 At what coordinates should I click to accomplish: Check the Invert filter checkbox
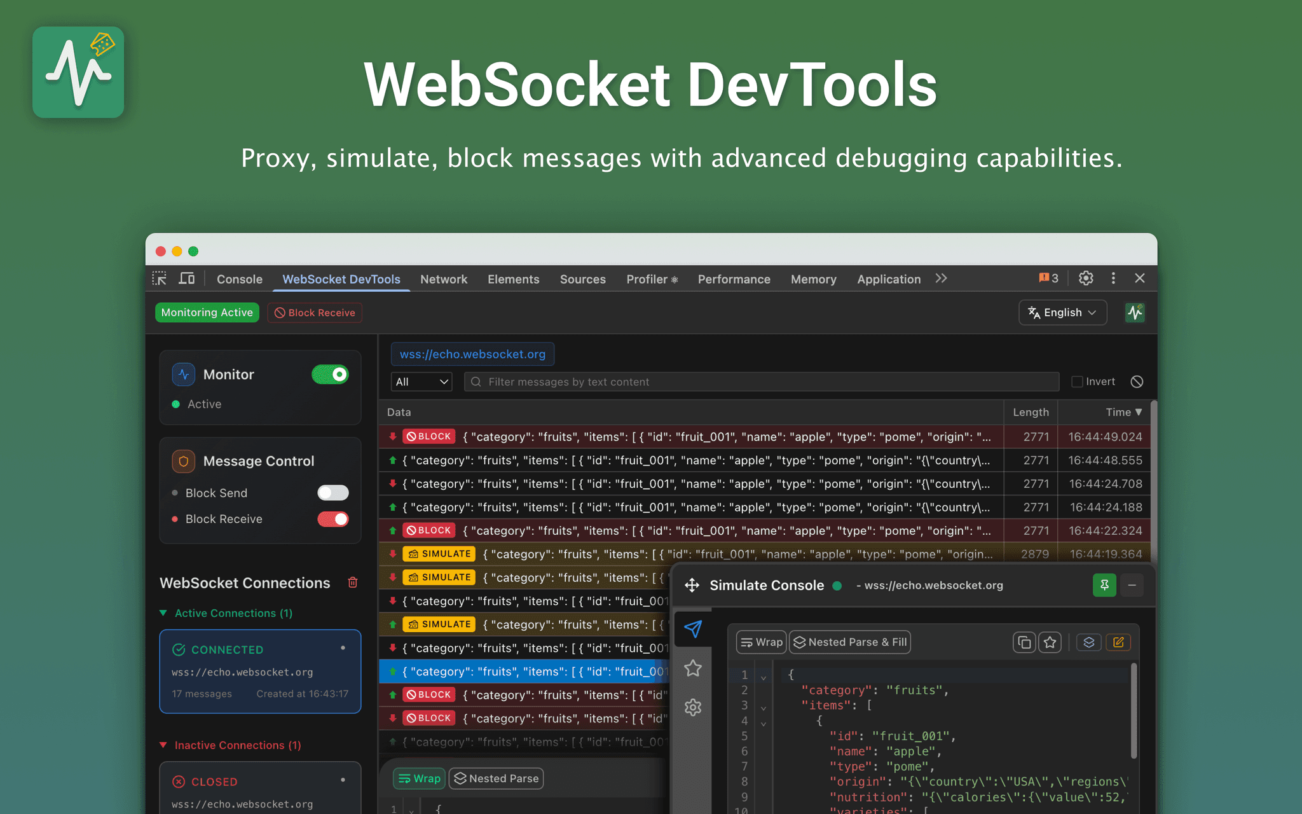(1077, 382)
